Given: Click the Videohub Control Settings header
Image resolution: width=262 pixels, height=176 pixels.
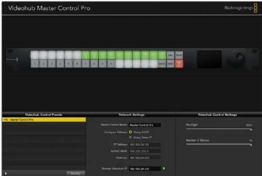Looking at the screenshot, I should click(x=217, y=115).
